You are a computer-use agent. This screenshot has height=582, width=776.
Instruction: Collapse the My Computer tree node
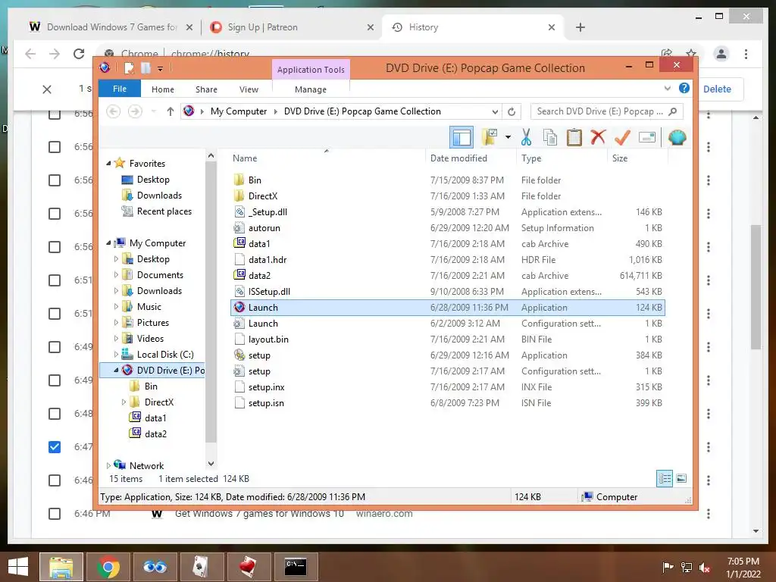(108, 242)
